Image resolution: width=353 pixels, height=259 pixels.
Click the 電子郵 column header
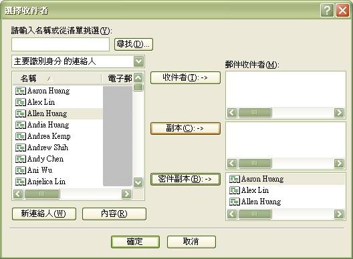pos(117,79)
